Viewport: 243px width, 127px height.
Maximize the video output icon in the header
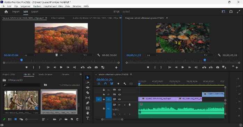tap(238, 11)
